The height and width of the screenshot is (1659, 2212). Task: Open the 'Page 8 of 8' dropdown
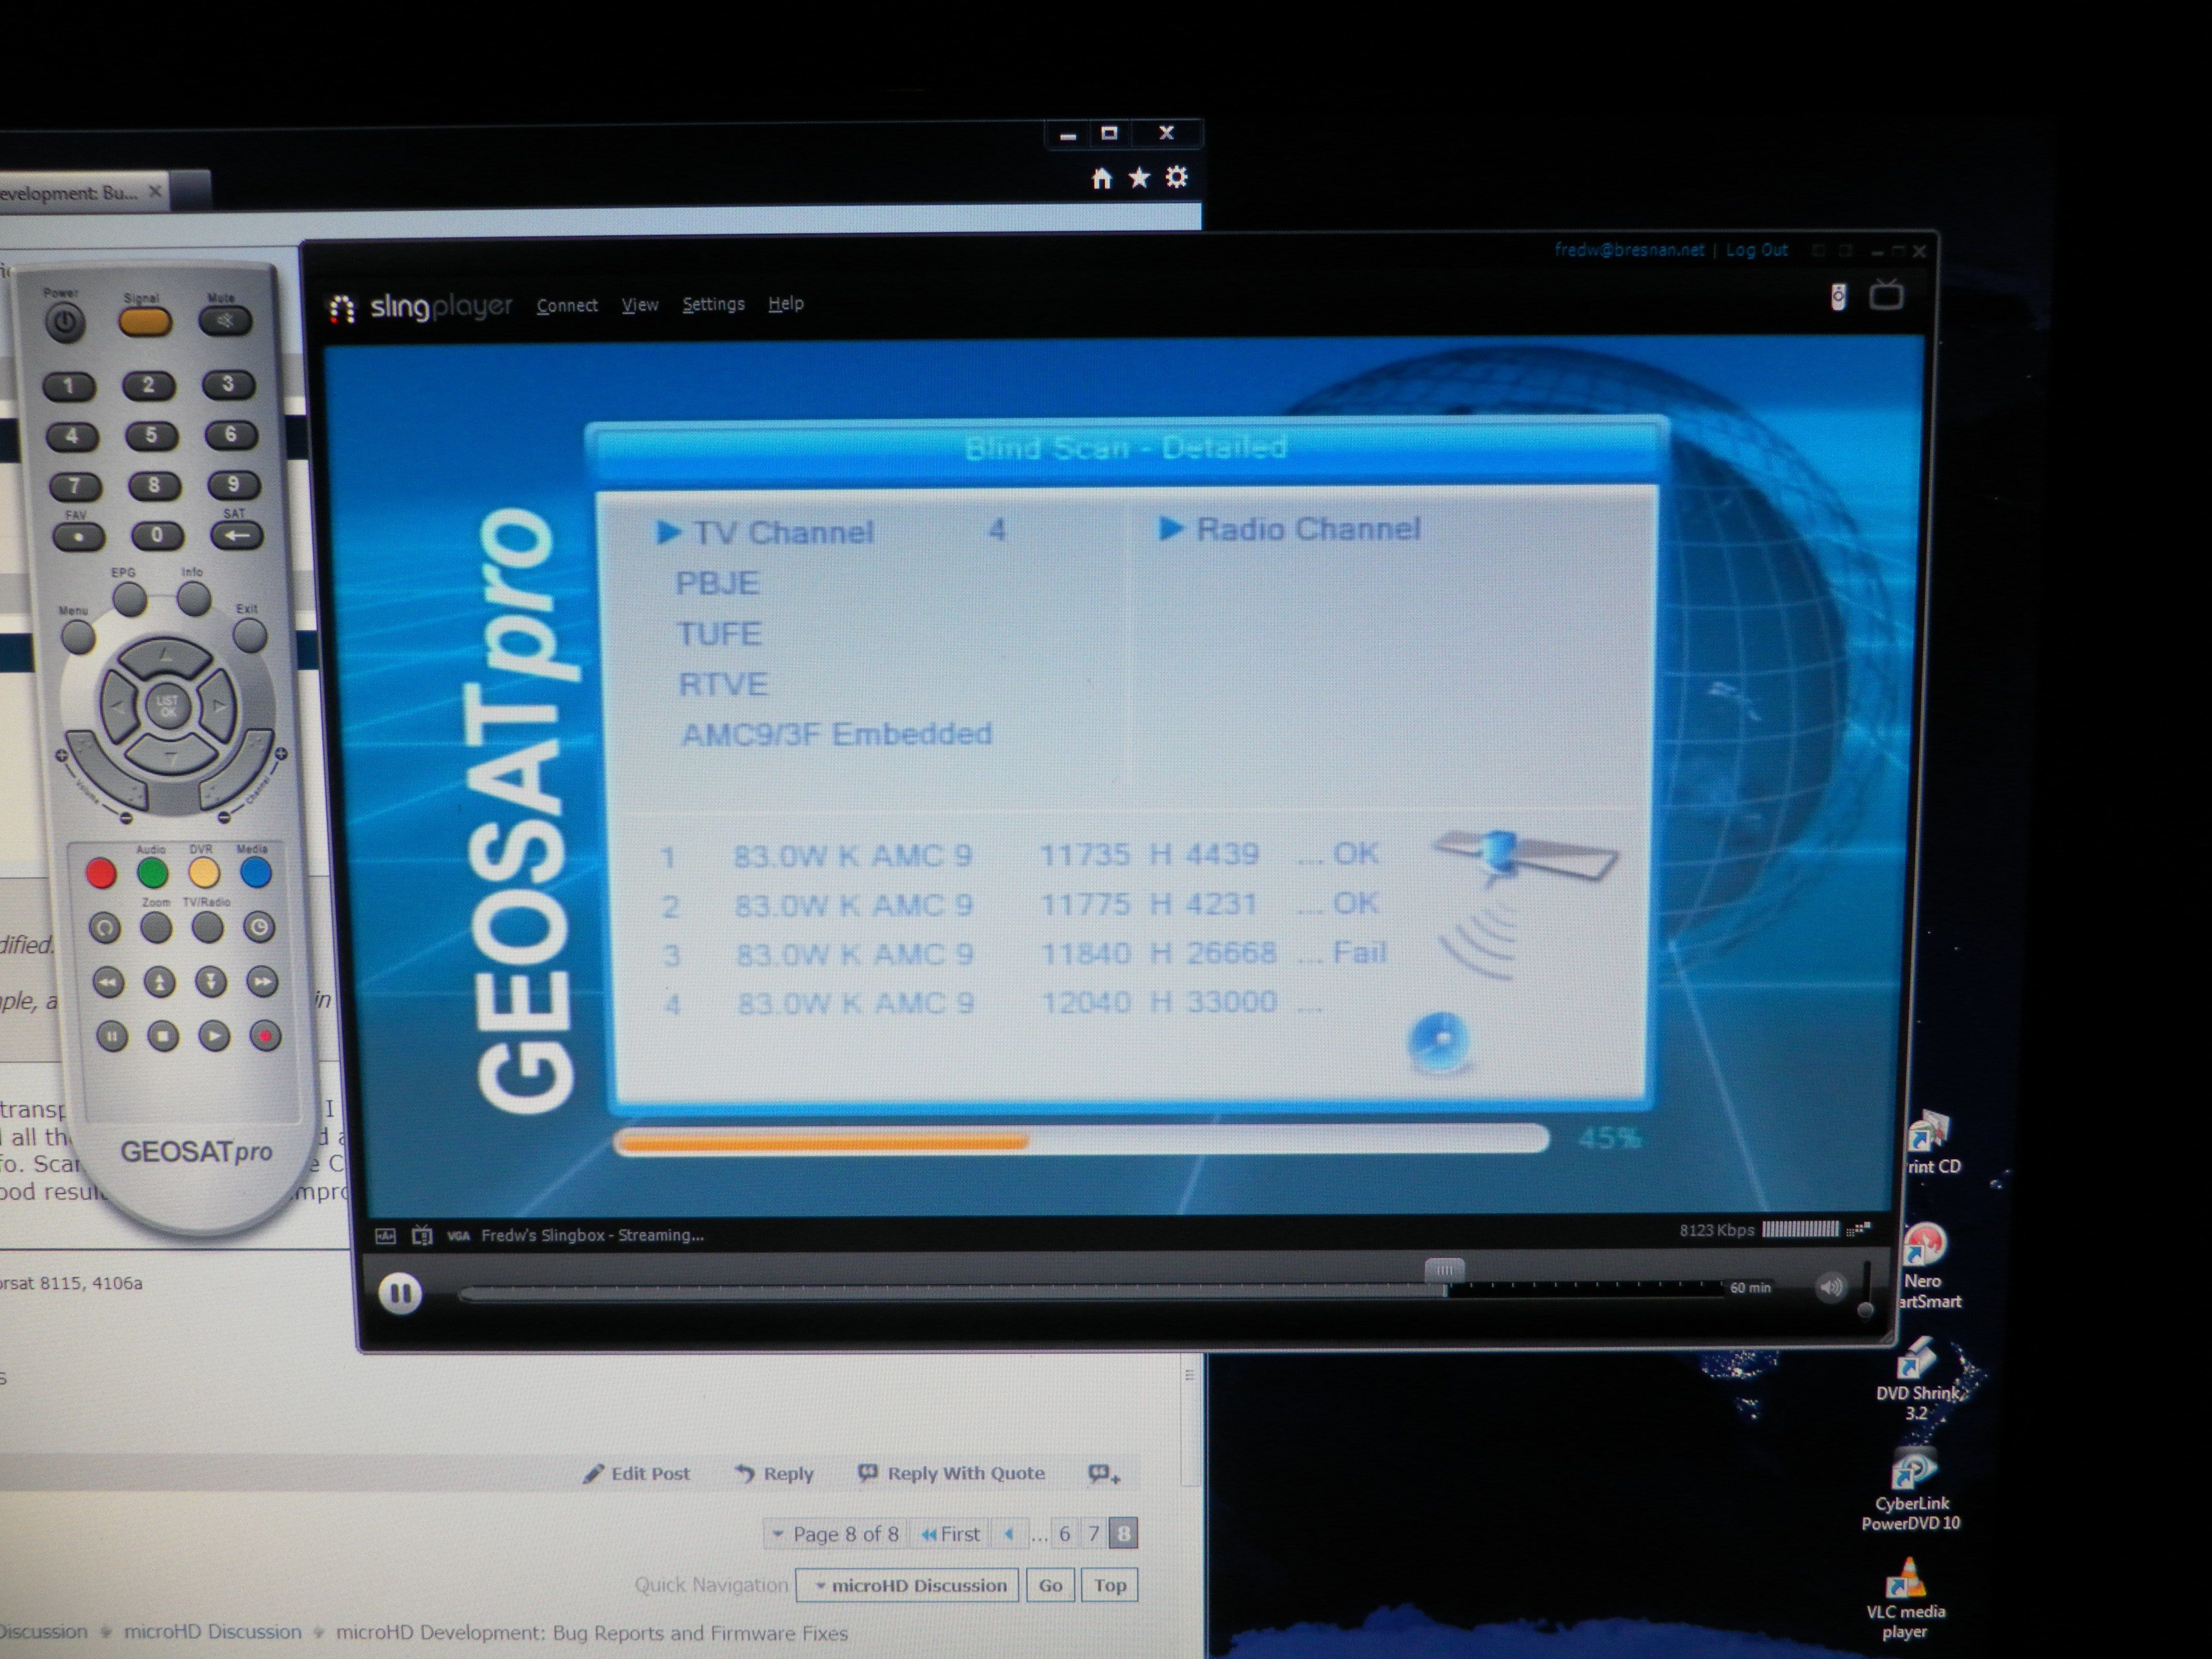[x=836, y=1534]
